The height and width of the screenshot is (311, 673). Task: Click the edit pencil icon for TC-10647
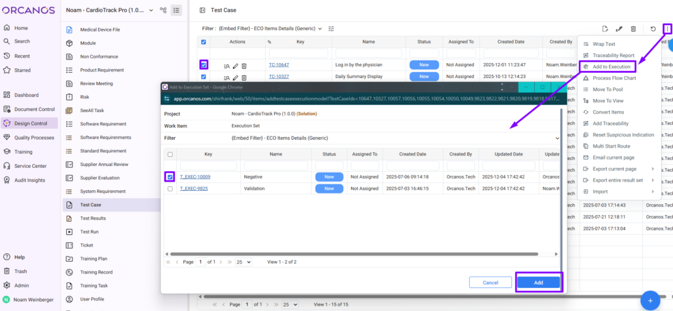tap(235, 66)
